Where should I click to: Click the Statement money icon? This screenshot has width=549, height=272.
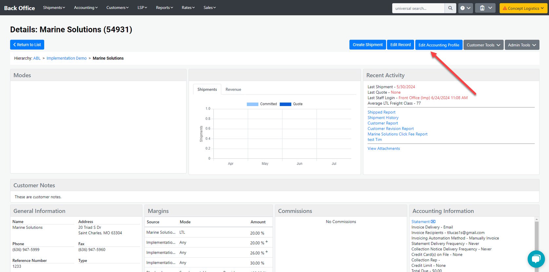(x=433, y=222)
